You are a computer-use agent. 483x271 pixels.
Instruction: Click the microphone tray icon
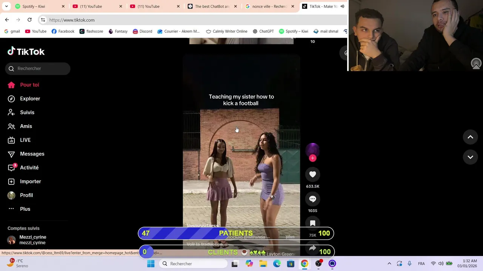tap(409, 263)
